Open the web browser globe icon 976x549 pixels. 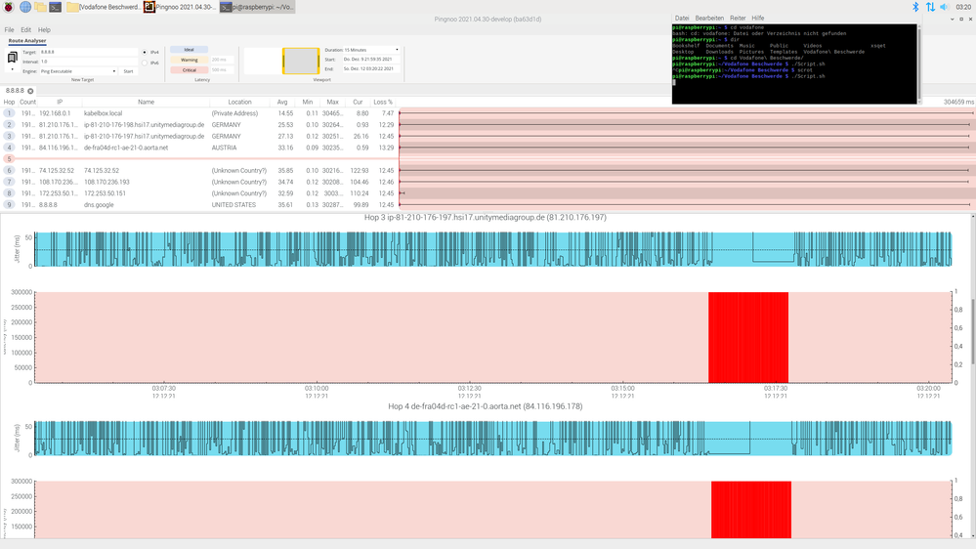[x=23, y=7]
